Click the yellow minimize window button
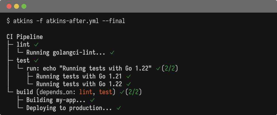This screenshot has height=115, width=277. tap(16, 6)
